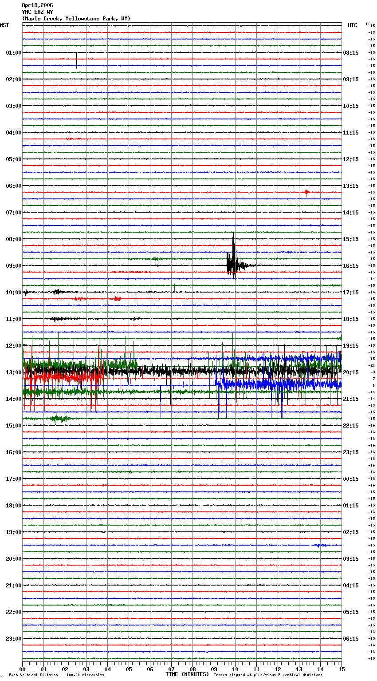
Task: Click the "TIME (MINUTES)" axis title
Action: [187, 674]
